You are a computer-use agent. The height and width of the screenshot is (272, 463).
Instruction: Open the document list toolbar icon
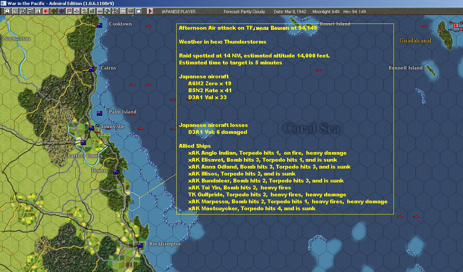15,11
